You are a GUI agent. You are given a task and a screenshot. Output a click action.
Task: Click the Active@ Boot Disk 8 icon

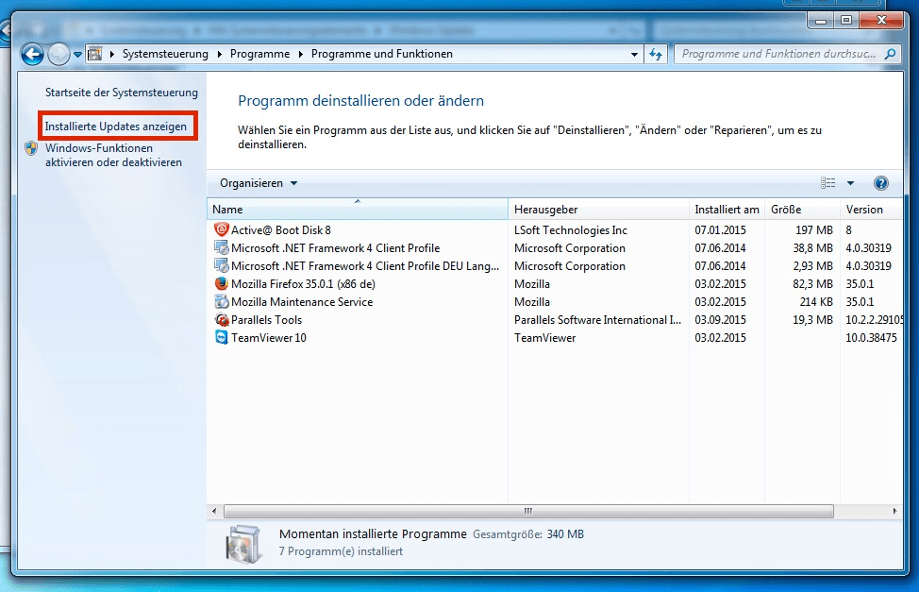[221, 229]
